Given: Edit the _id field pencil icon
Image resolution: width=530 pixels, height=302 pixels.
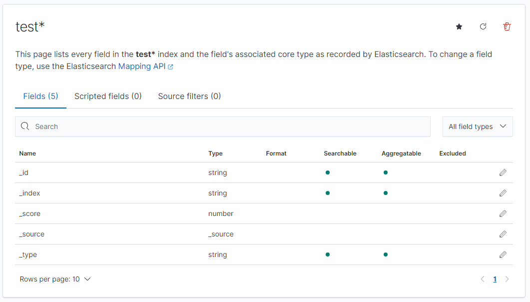Looking at the screenshot, I should coord(503,172).
